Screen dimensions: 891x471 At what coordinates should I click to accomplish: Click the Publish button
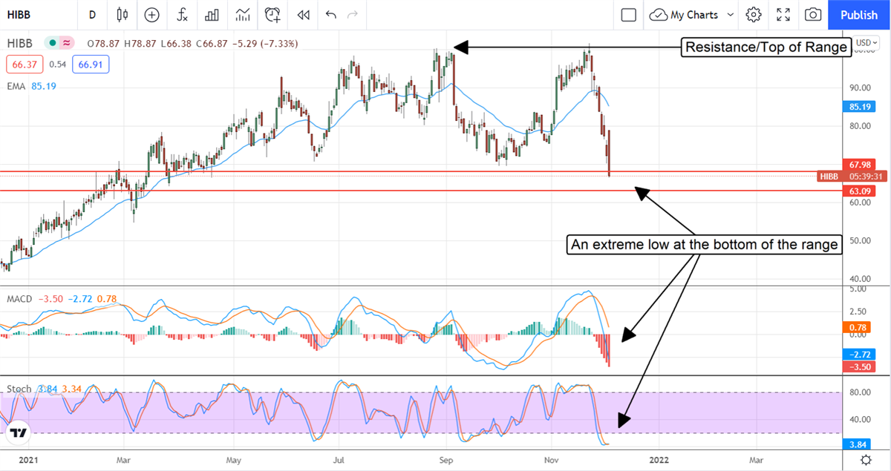859,14
